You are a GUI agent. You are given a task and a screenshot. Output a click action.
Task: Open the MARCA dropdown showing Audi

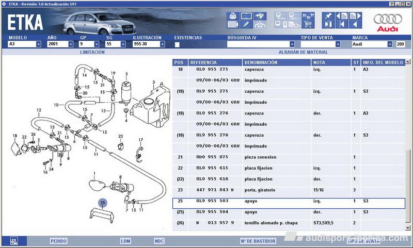coord(390,44)
